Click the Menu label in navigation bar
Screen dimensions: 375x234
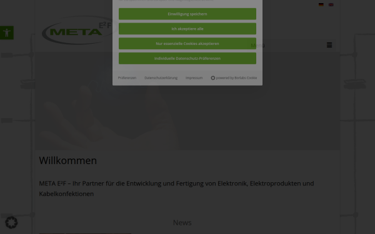[257, 46]
